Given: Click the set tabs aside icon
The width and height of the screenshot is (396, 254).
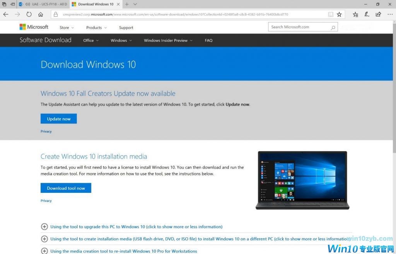Looking at the screenshot, I should [x=13, y=4].
